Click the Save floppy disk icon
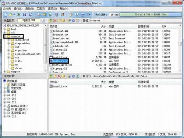This screenshot has width=184, height=138. (25, 15)
